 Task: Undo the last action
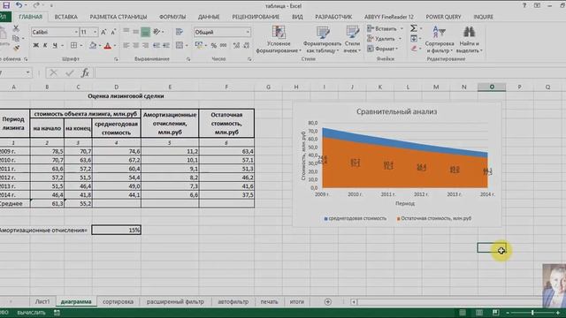click(19, 5)
